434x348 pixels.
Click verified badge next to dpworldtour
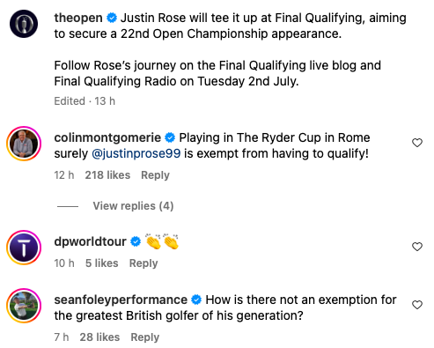pos(136,241)
